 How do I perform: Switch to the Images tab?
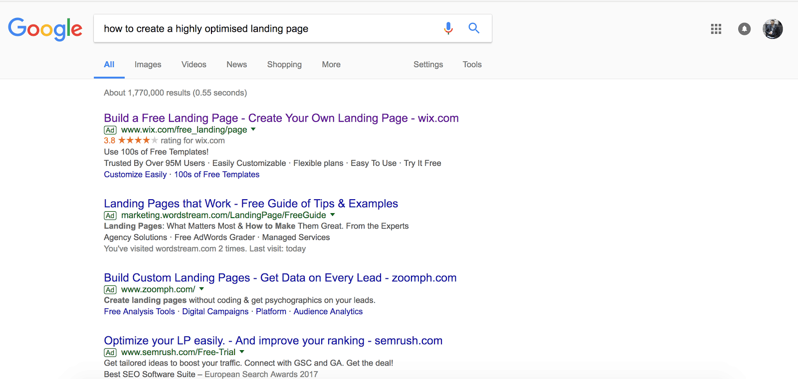[148, 64]
